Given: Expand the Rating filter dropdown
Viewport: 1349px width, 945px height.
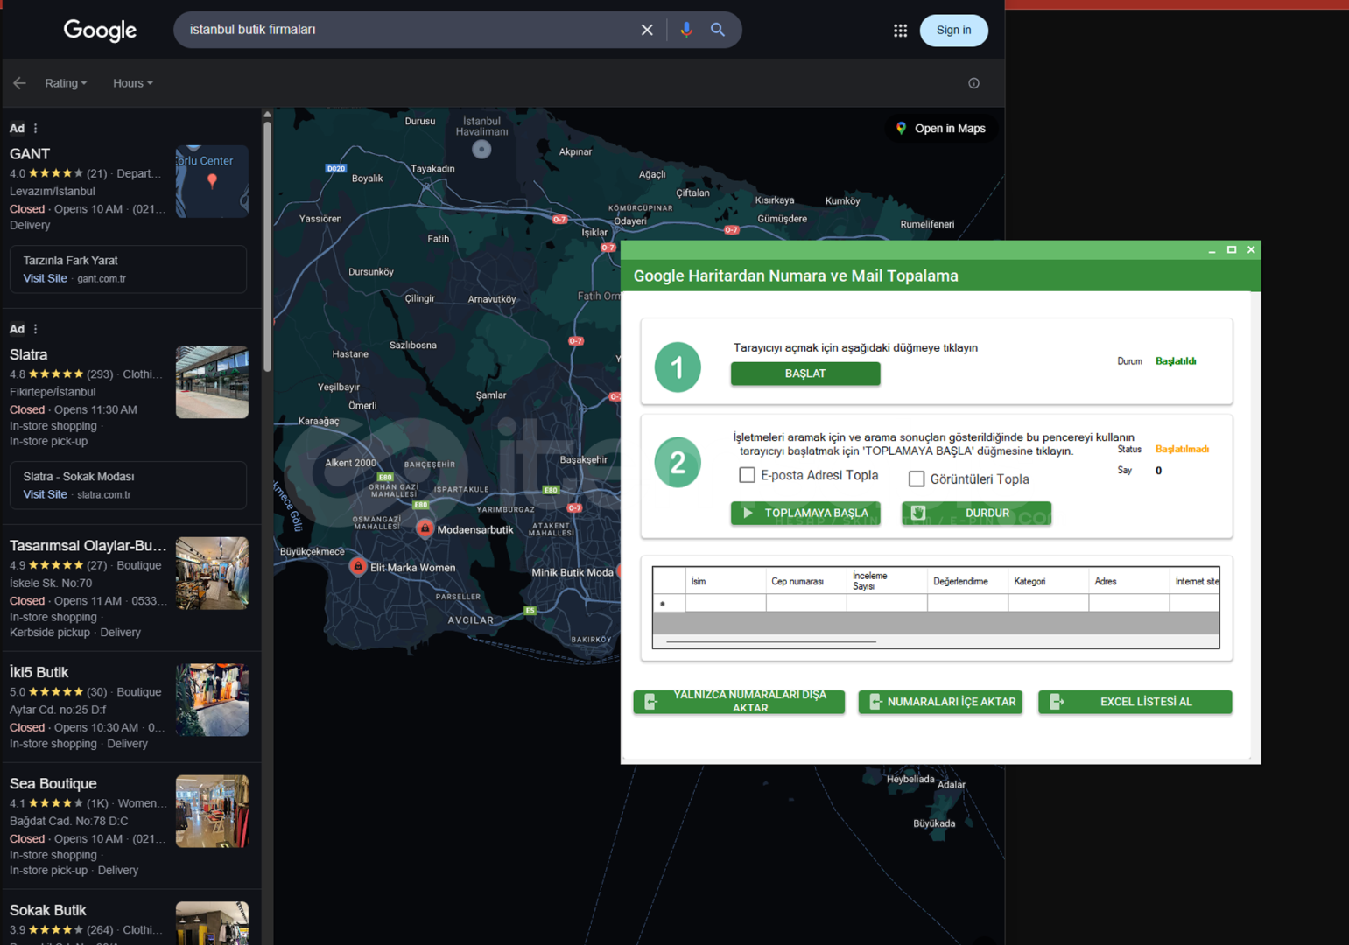Looking at the screenshot, I should pyautogui.click(x=66, y=83).
